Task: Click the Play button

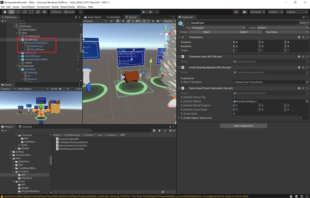Action: click(x=144, y=12)
